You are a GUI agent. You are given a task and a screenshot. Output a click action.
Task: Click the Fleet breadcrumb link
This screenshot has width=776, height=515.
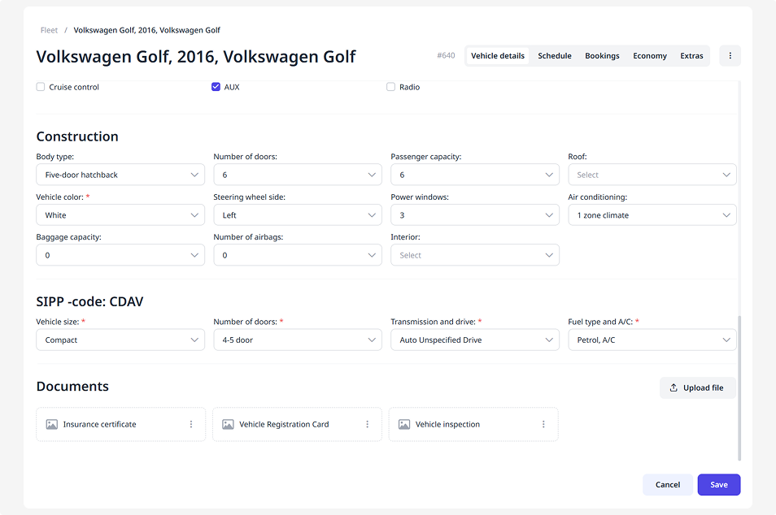click(x=50, y=30)
